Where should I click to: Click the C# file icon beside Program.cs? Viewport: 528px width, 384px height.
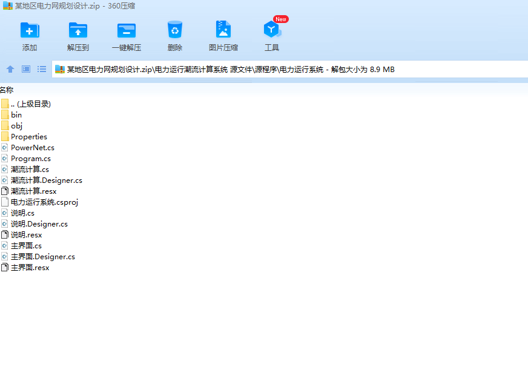[x=4, y=158]
